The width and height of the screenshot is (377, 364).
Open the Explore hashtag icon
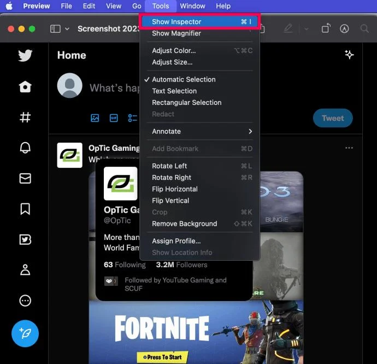click(x=25, y=118)
